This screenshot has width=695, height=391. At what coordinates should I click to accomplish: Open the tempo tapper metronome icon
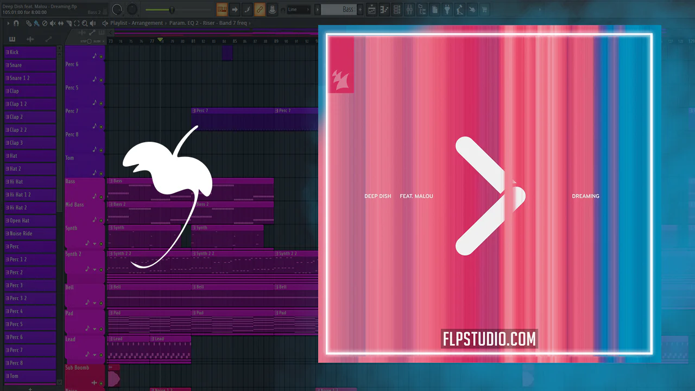pos(460,9)
